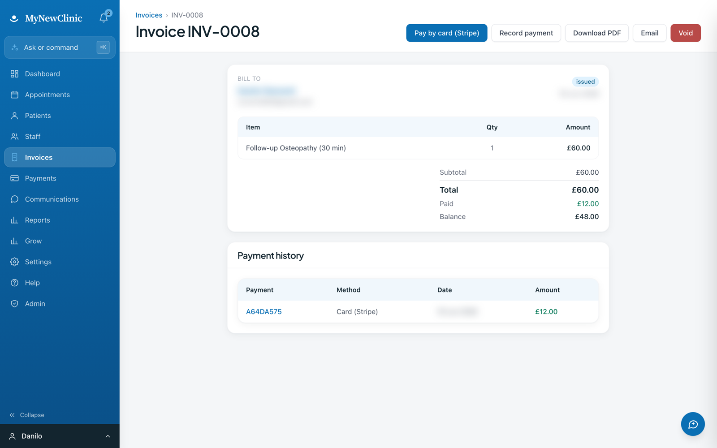Viewport: 717px width, 448px height.
Task: Click the Invoices document icon
Action: coord(14,157)
